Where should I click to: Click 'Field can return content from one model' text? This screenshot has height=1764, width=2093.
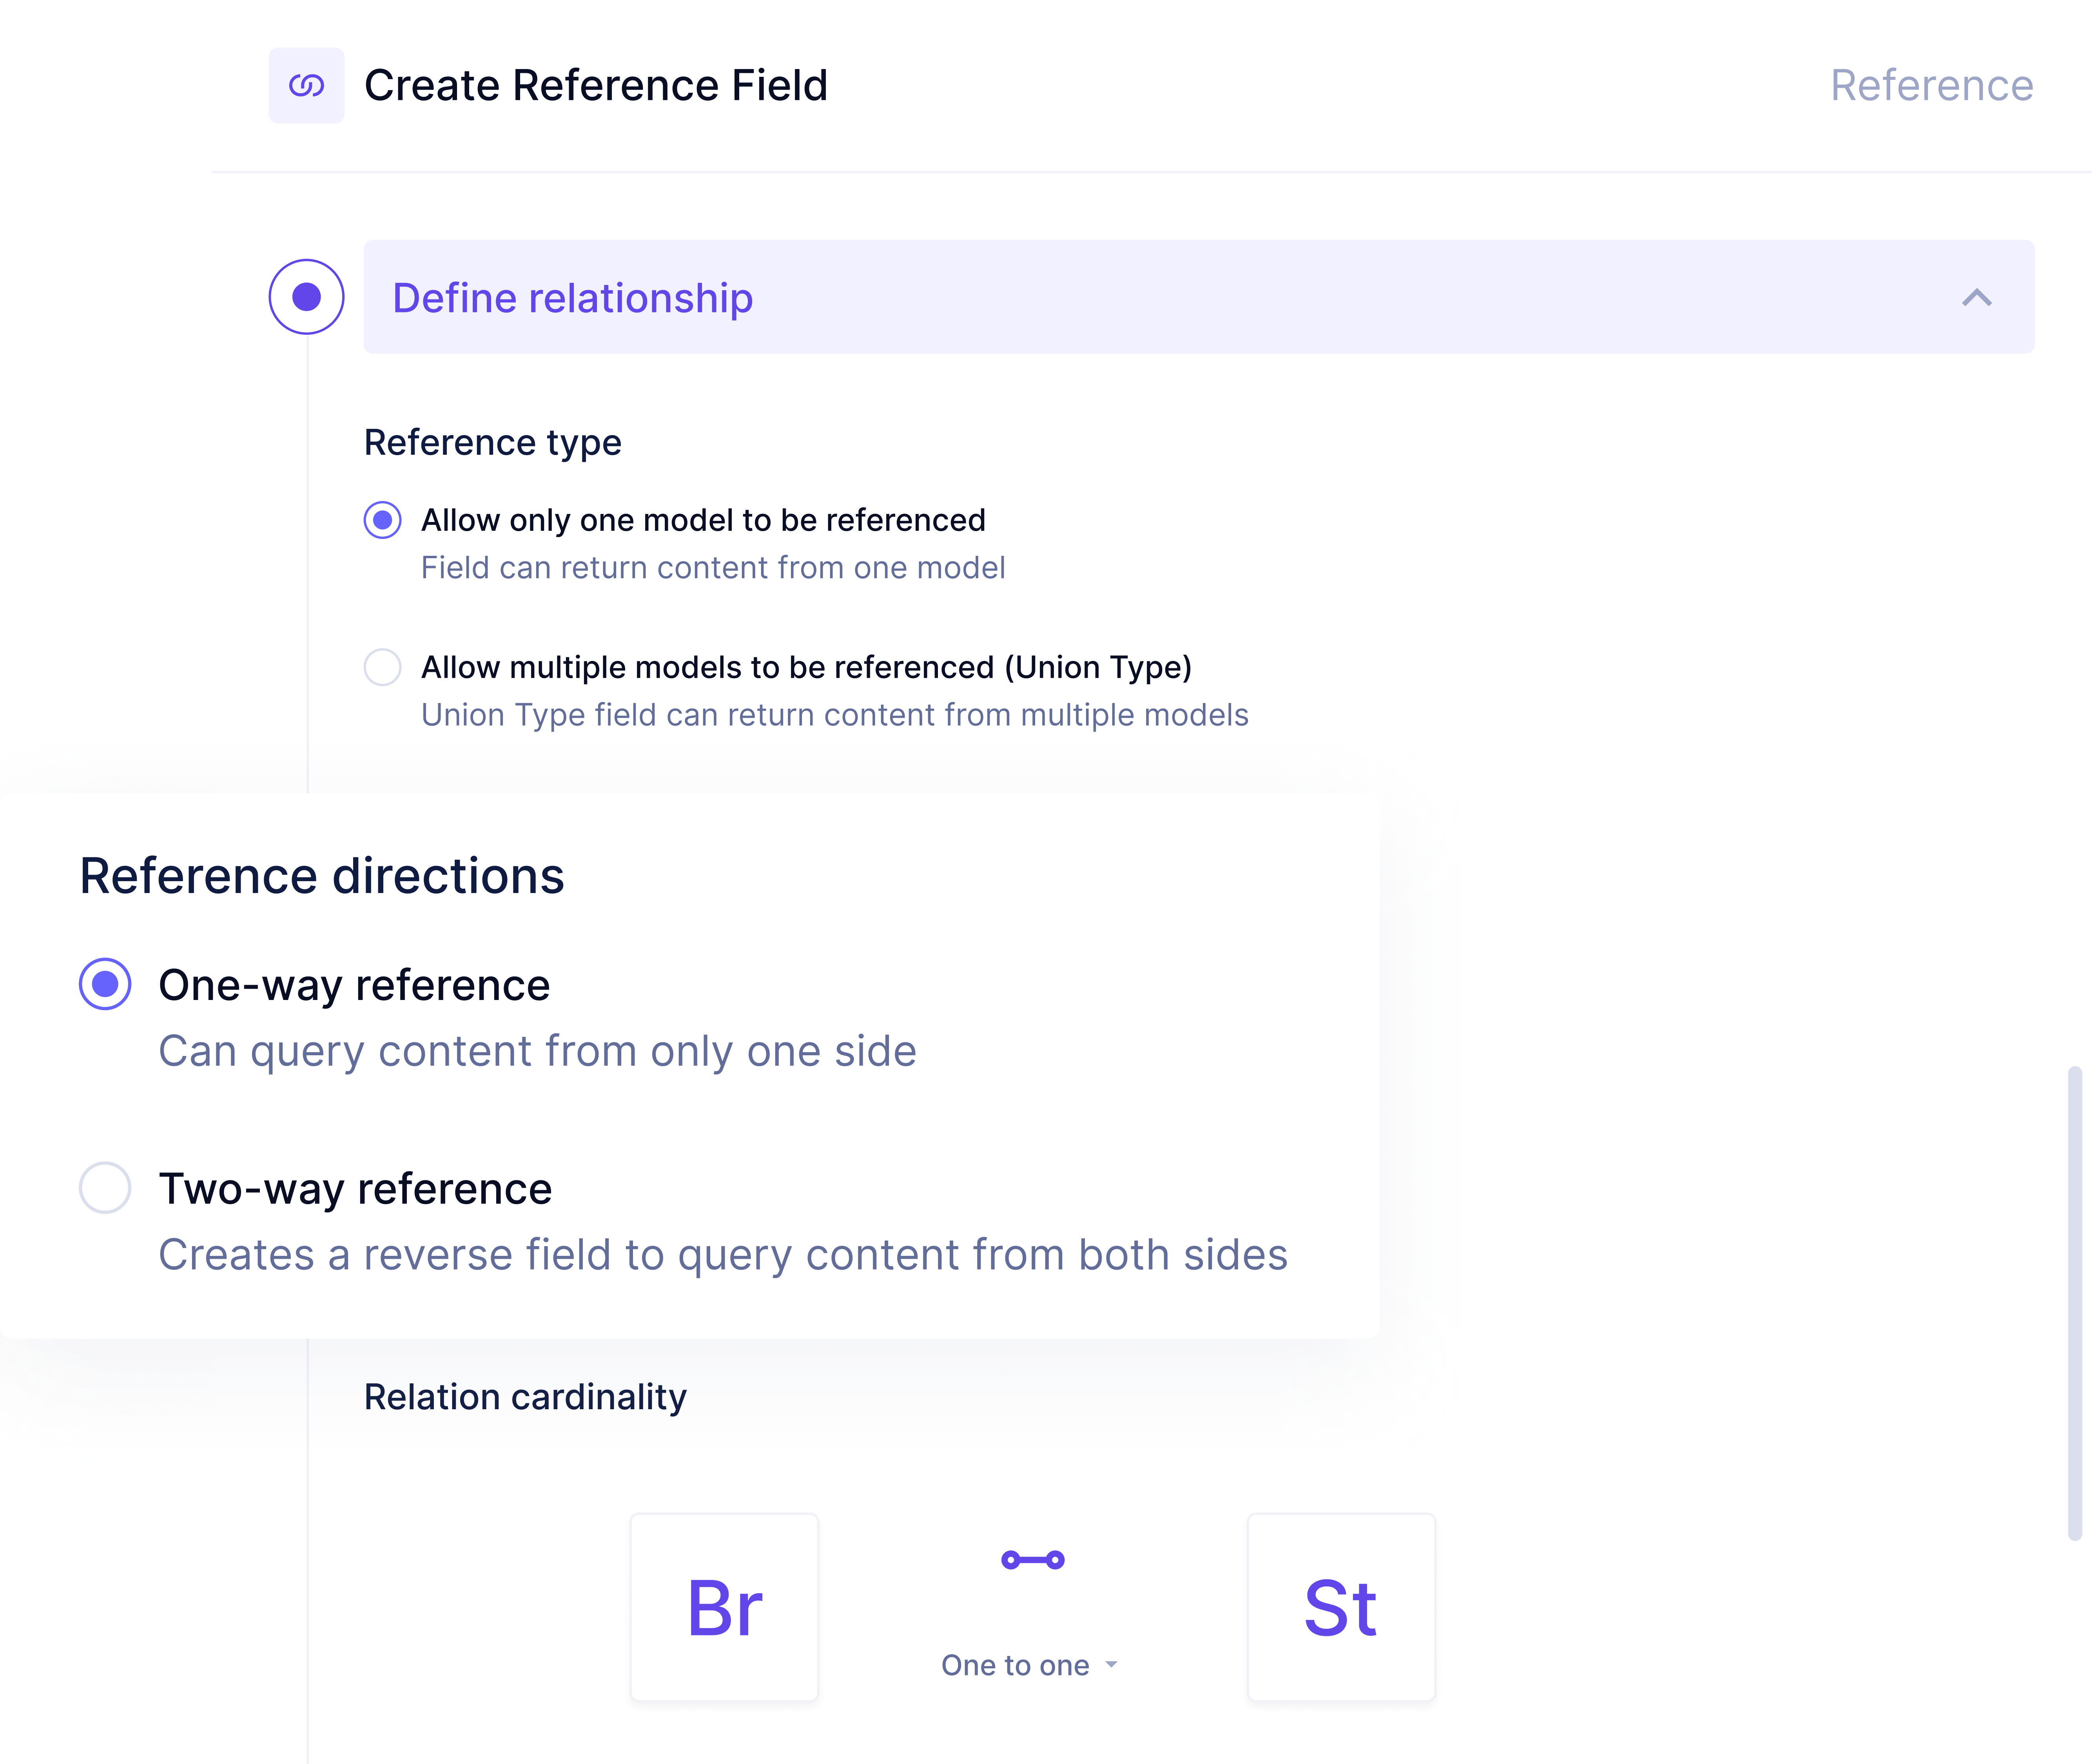[713, 568]
